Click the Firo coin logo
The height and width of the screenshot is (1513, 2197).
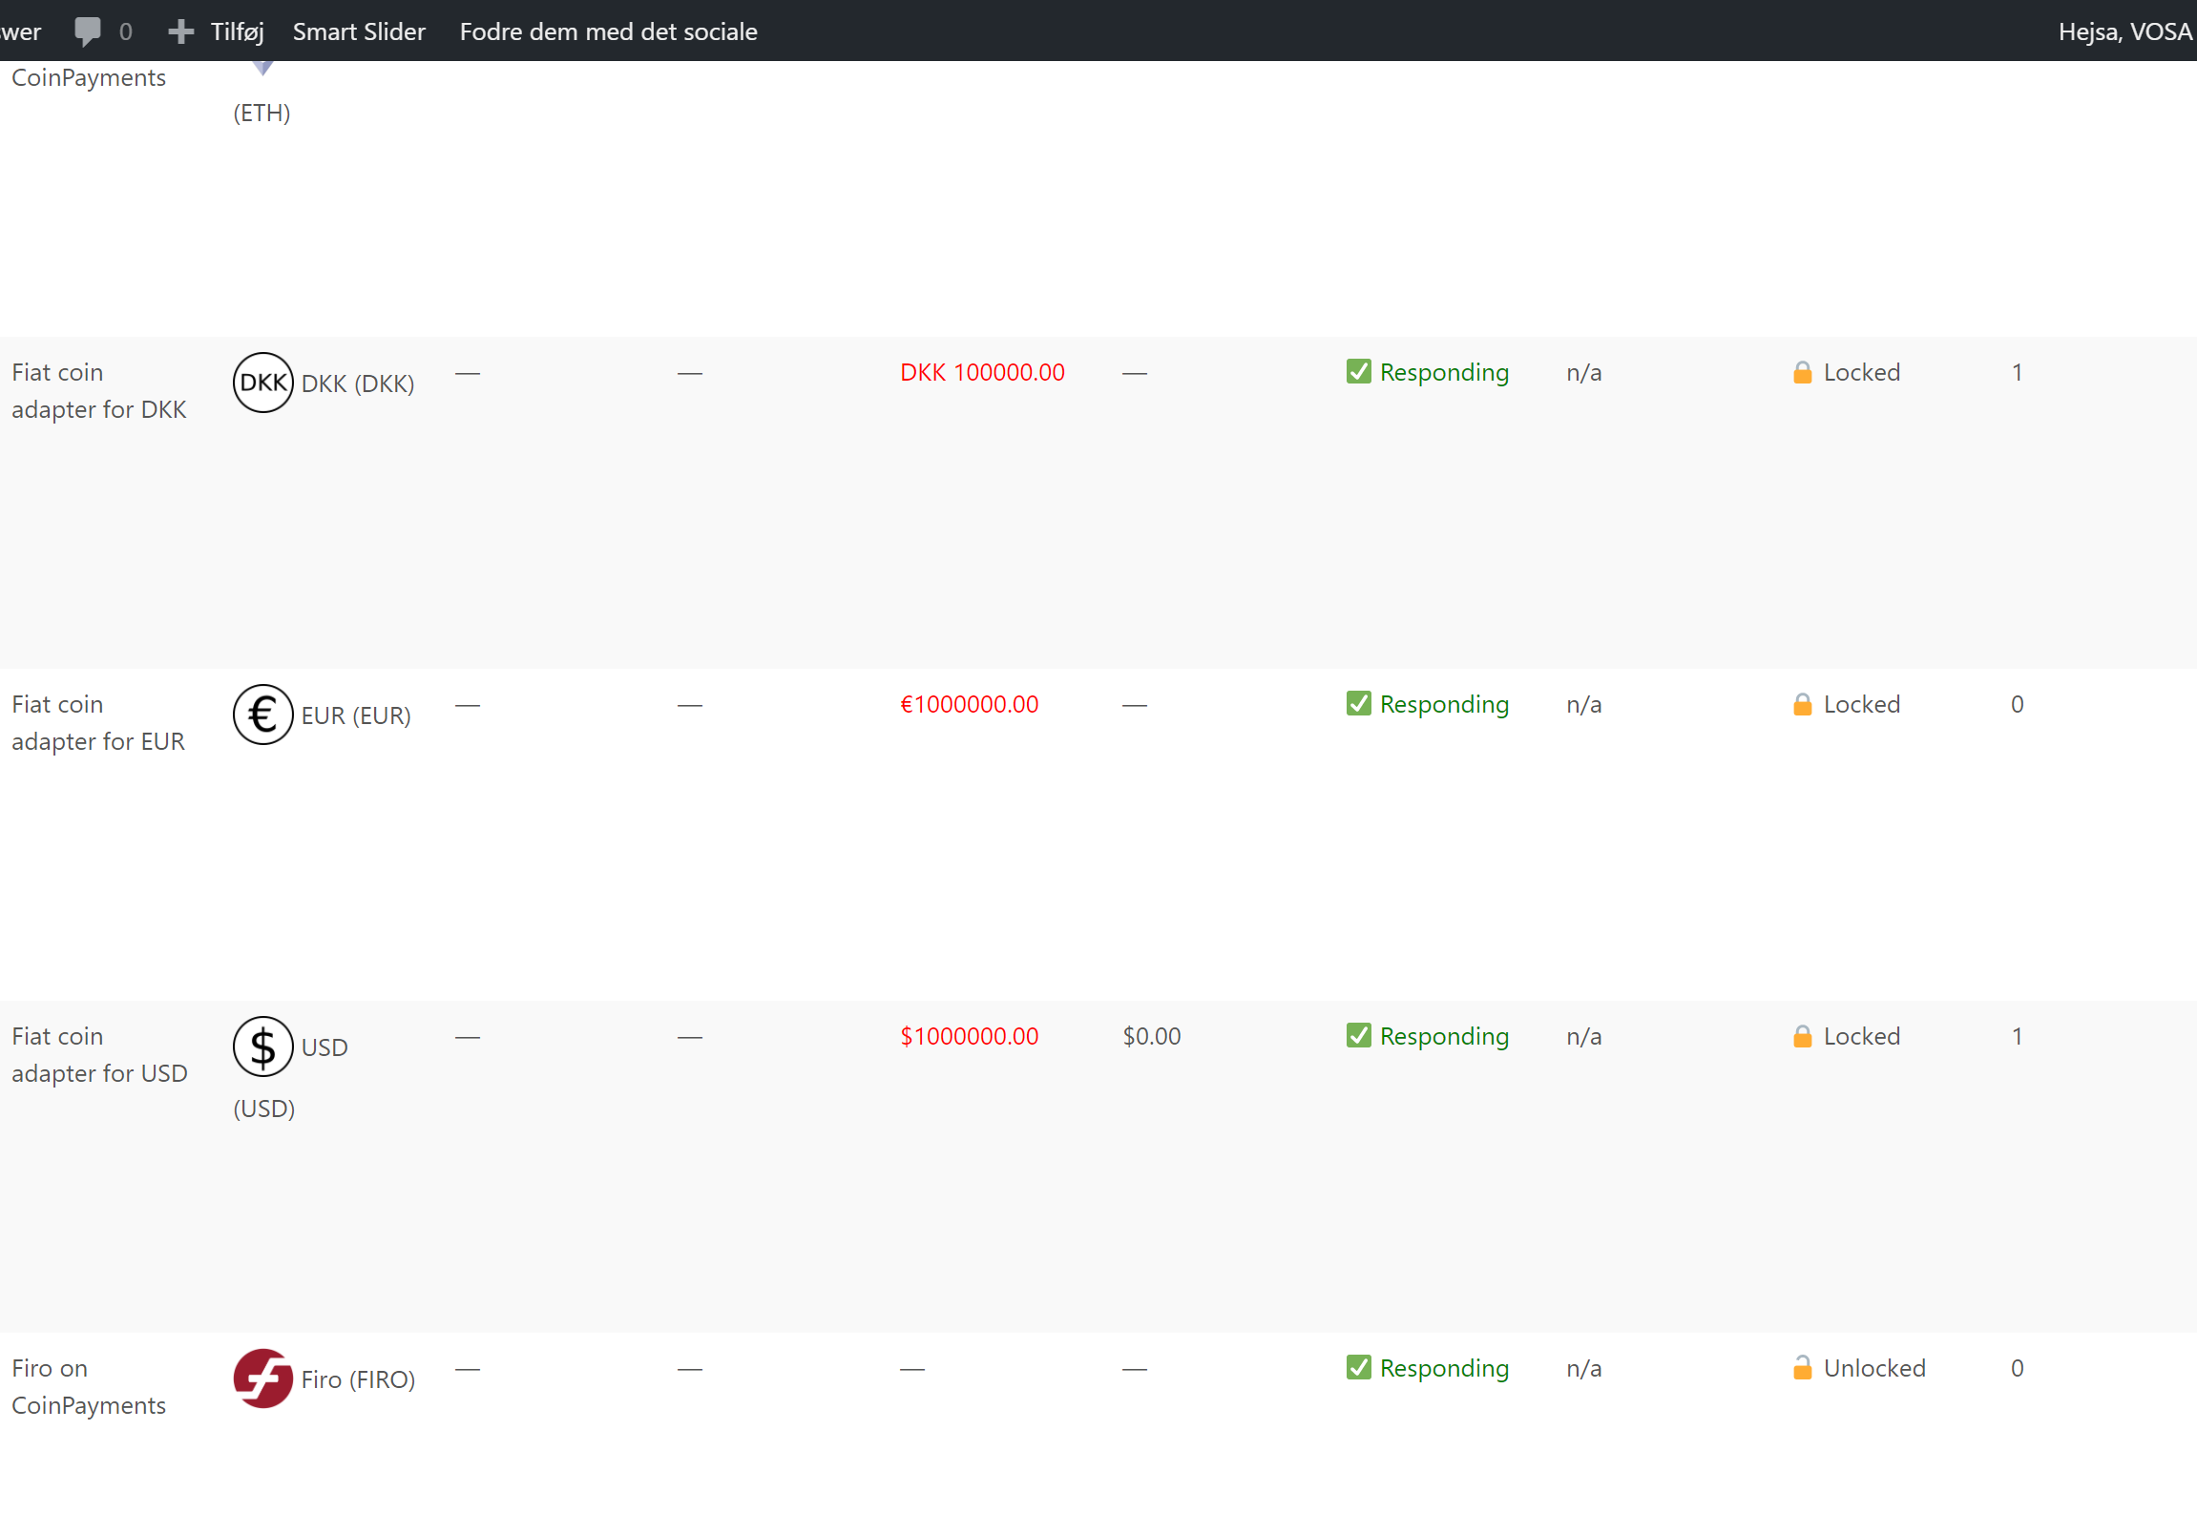(263, 1378)
